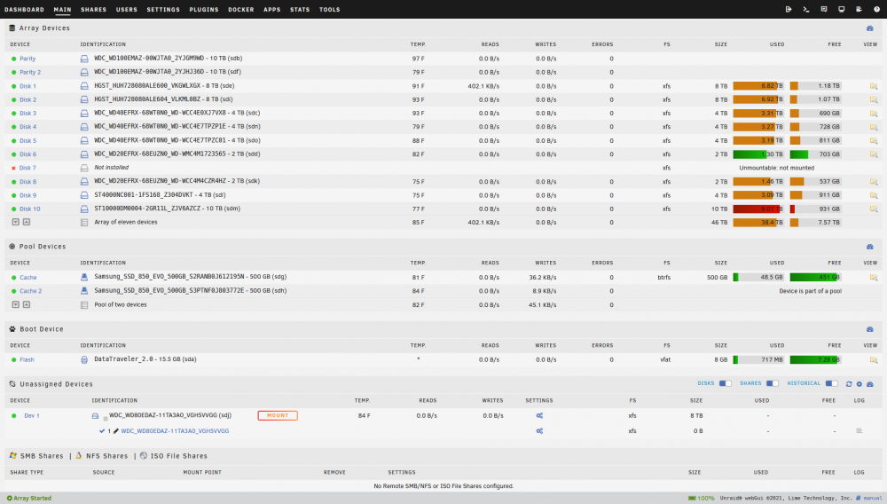Open Unassigned Devices gear settings
The image size is (887, 504).
(x=860, y=384)
